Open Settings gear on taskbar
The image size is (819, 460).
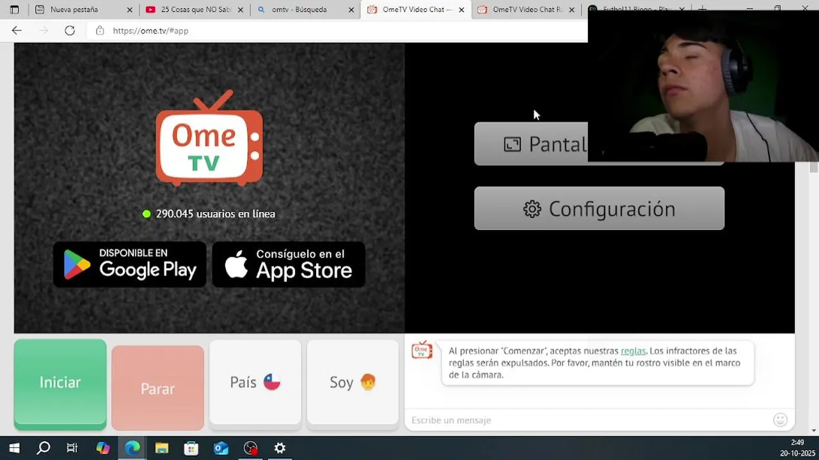point(280,448)
